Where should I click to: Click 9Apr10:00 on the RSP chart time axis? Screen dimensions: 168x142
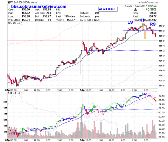(86, 140)
